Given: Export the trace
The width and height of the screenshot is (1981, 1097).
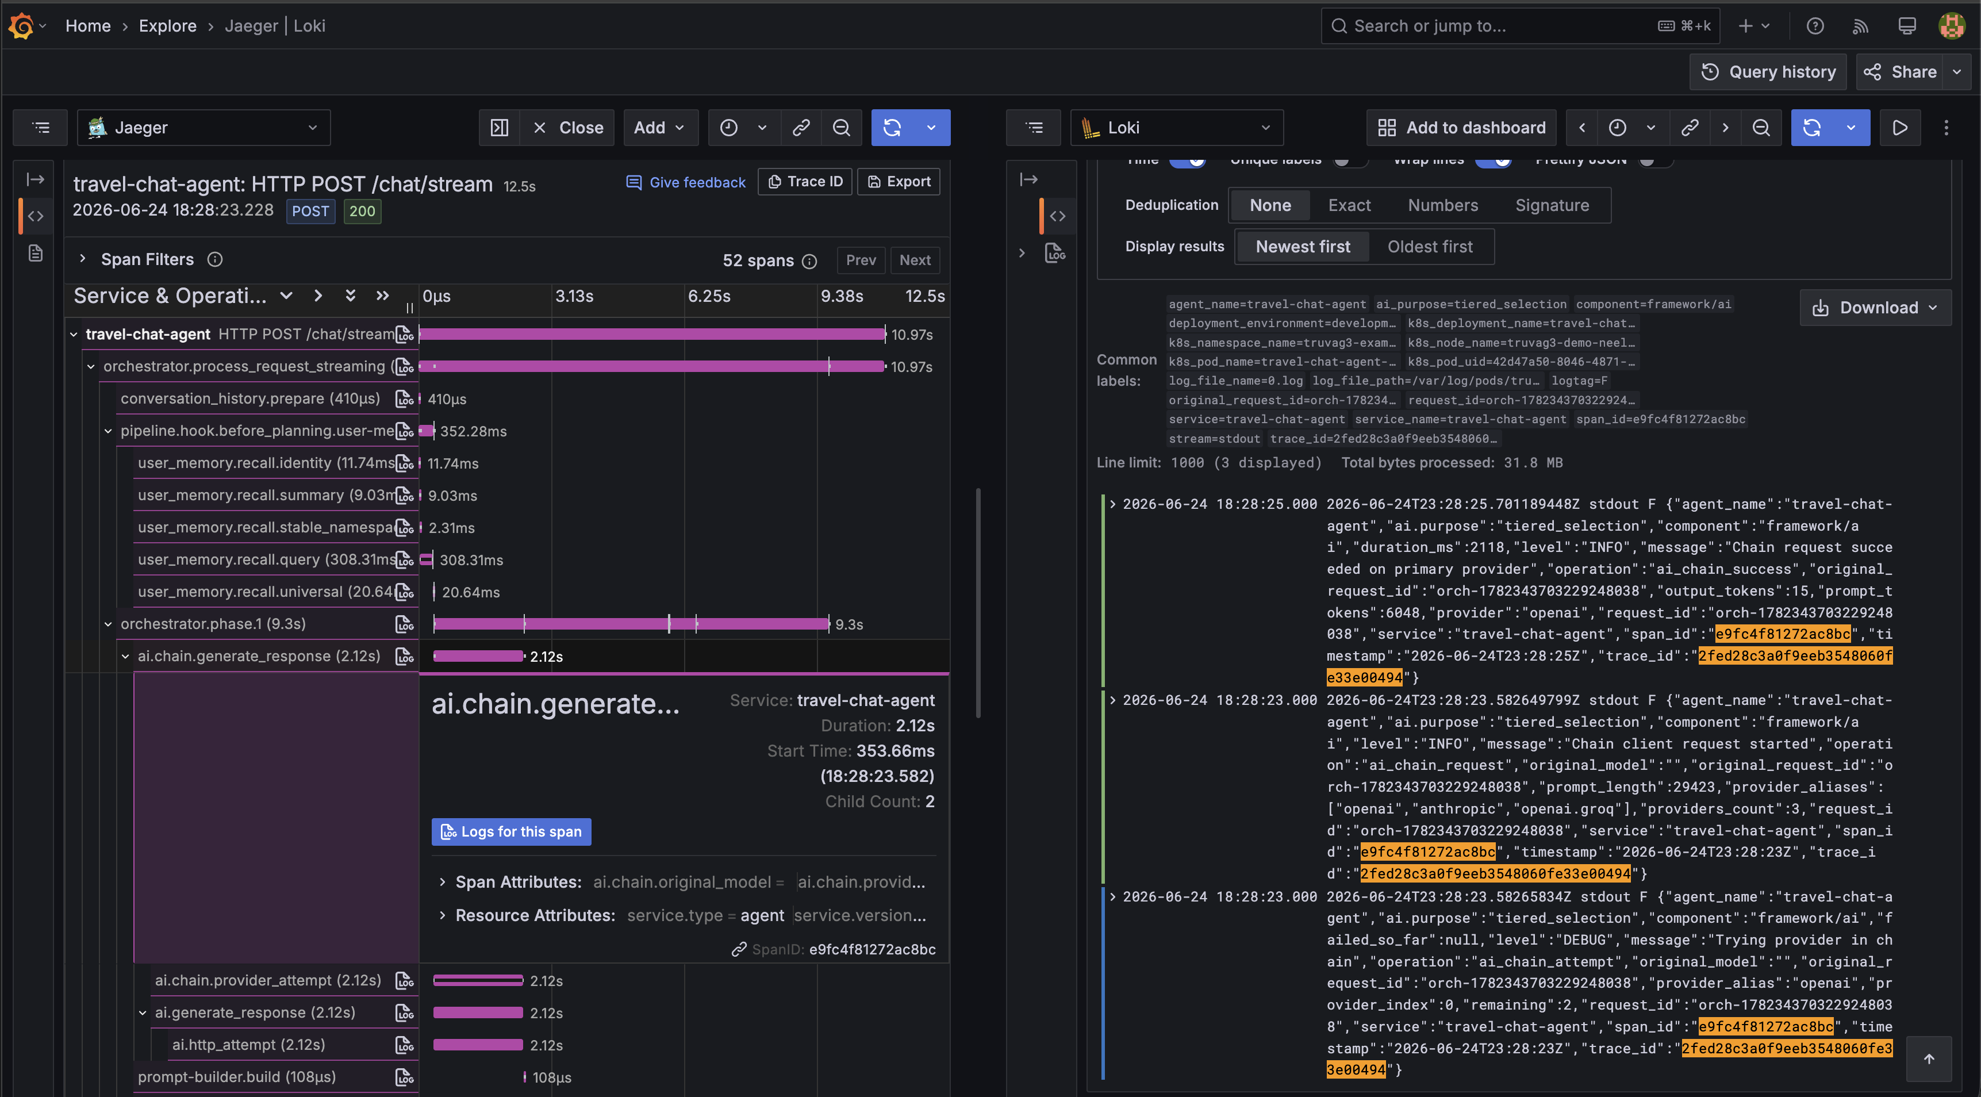Looking at the screenshot, I should [x=898, y=182].
